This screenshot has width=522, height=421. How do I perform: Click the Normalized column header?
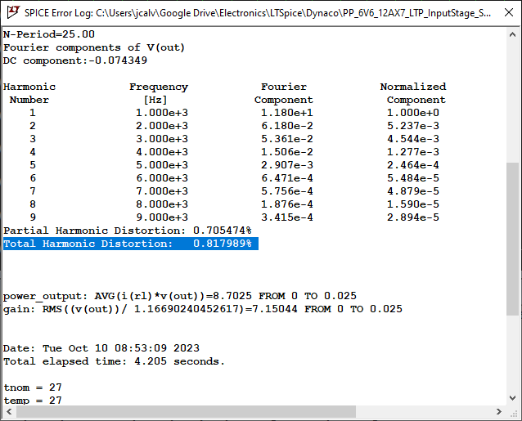[413, 87]
